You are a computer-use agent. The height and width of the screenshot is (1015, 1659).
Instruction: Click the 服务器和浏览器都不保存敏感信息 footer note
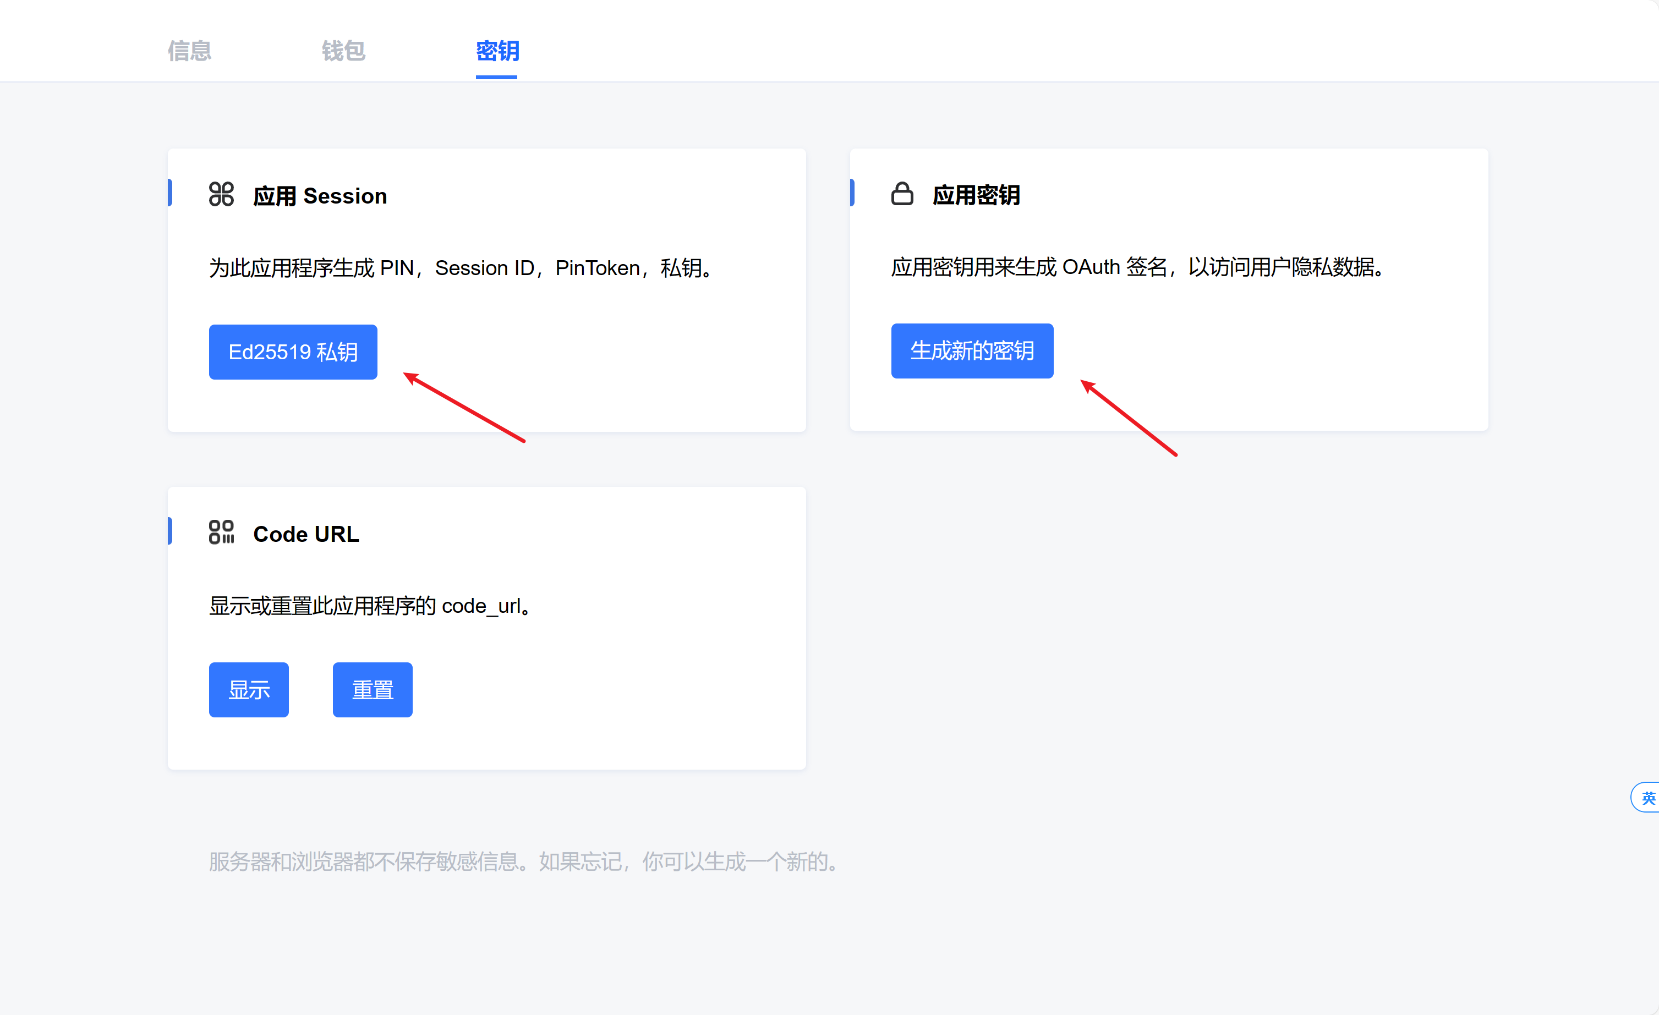click(524, 862)
